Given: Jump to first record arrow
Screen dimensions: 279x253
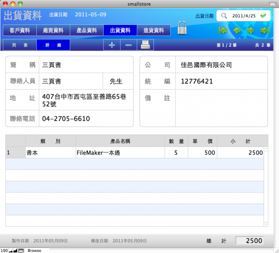Looking at the screenshot, I should (x=223, y=30).
